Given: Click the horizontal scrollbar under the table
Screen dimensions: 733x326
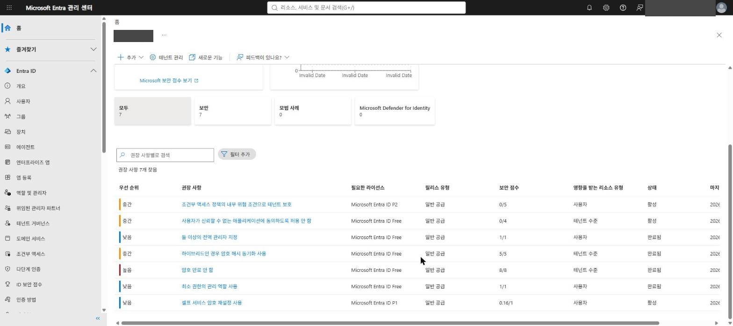Looking at the screenshot, I should coord(390,323).
